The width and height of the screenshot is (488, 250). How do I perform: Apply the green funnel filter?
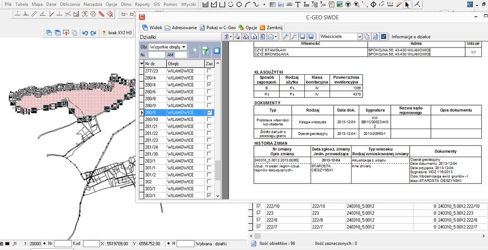coord(206,51)
